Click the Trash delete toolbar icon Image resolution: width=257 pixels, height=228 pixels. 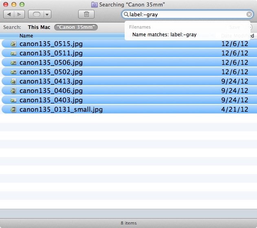86,15
